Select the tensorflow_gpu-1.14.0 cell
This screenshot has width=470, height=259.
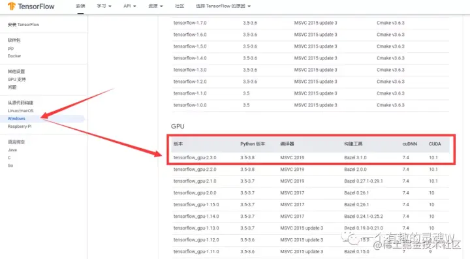[196, 216]
